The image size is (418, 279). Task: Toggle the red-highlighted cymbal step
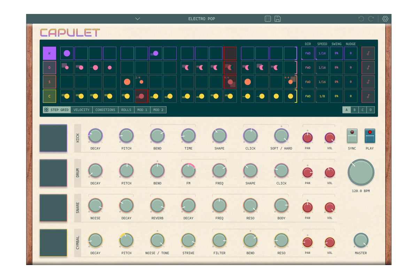tap(141, 96)
